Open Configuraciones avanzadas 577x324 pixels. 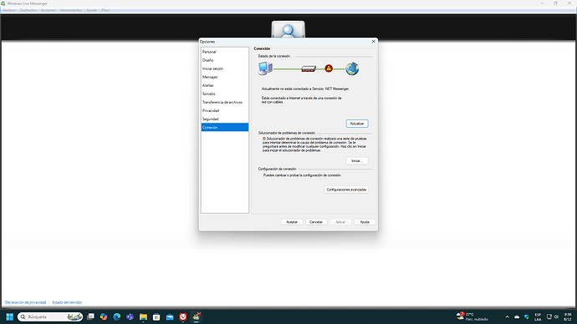[346, 190]
